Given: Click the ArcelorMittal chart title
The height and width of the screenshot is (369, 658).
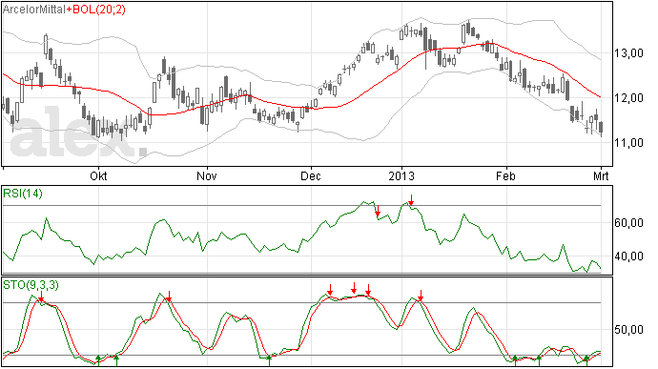Looking at the screenshot, I should [34, 9].
